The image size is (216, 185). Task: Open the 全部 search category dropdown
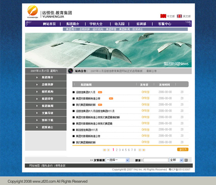pos(176,160)
